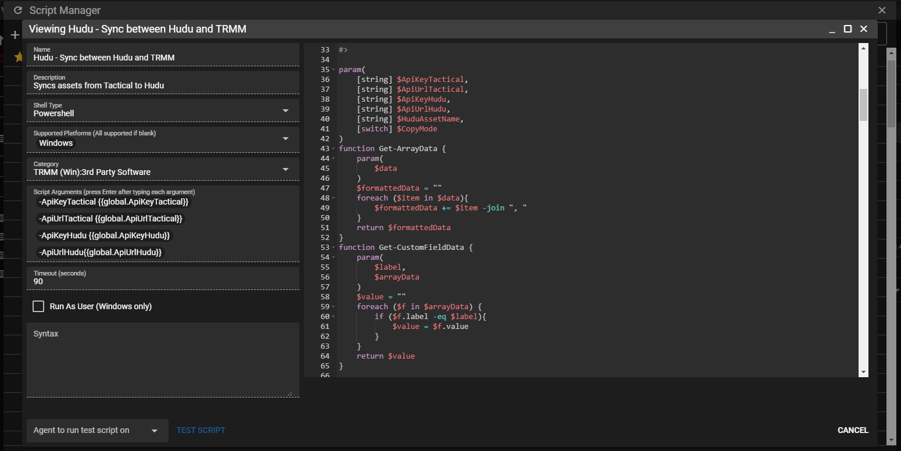Click the plus icon behind the dialog
Viewport: 901px width, 451px height.
click(x=15, y=35)
